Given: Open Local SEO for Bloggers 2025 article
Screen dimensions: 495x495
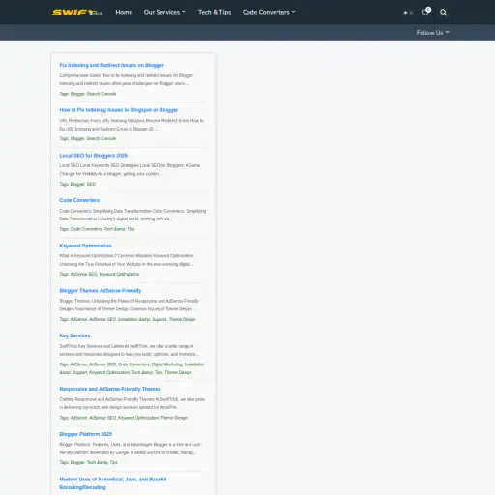Looking at the screenshot, I should click(93, 156).
